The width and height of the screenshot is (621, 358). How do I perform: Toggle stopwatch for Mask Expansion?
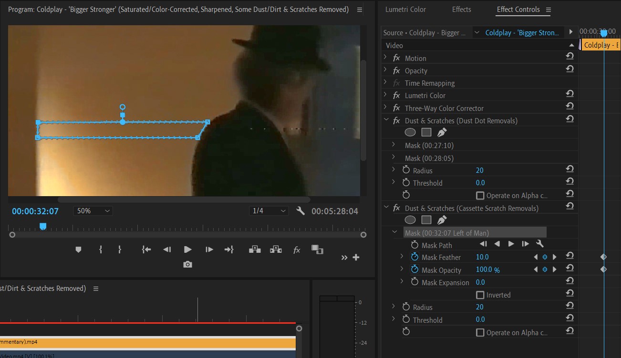(414, 282)
